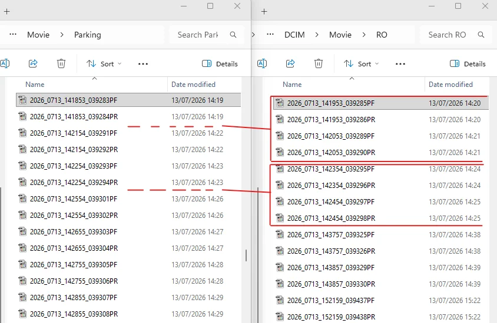The height and width of the screenshot is (323, 497).
Task: Sort by Date modified in RO window
Action: [450, 85]
